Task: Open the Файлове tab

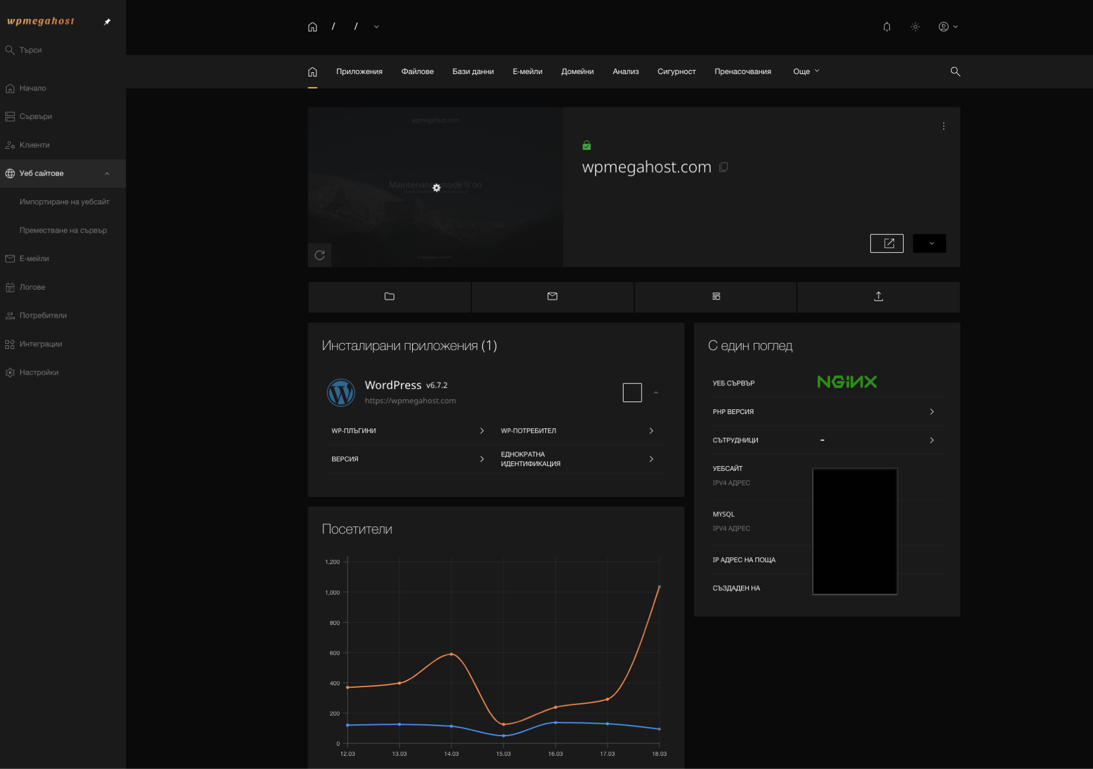Action: point(417,72)
